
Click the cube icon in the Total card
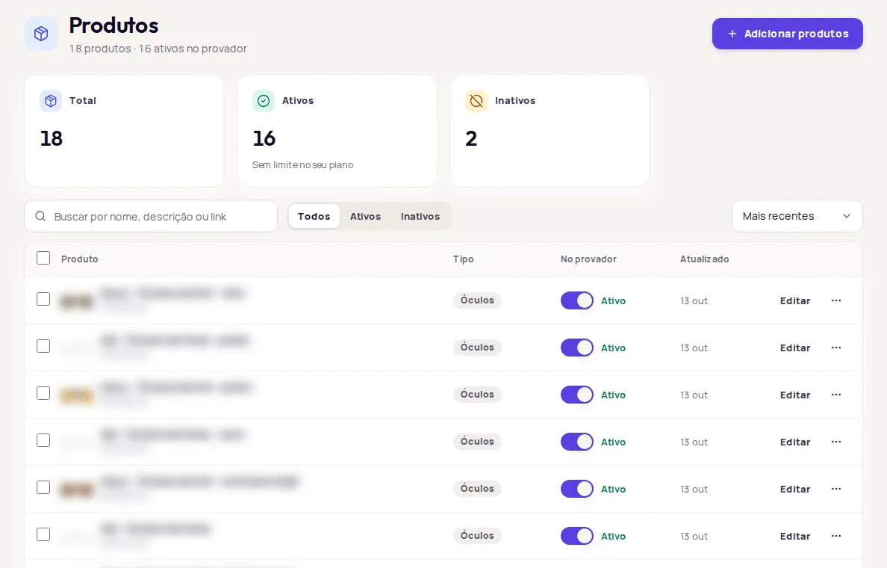(x=51, y=101)
